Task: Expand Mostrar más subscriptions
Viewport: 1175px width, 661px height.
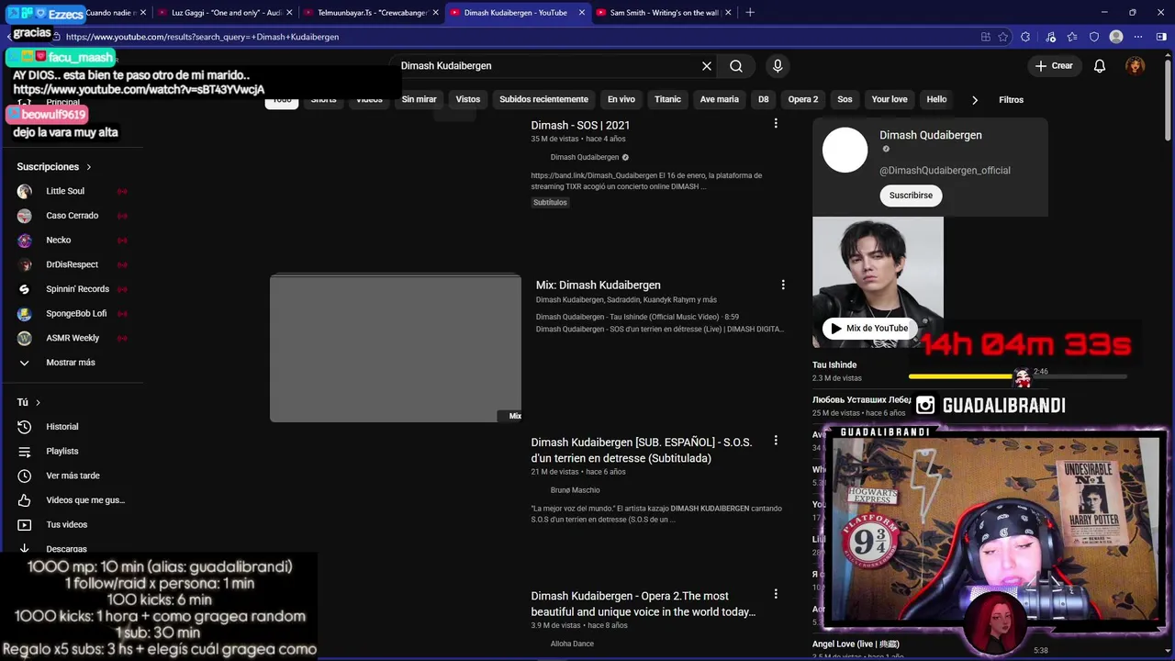Action: [72, 363]
